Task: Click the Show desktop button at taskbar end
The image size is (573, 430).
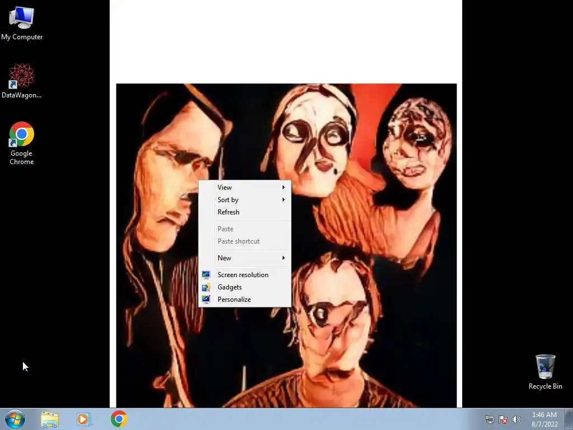Action: [569, 419]
